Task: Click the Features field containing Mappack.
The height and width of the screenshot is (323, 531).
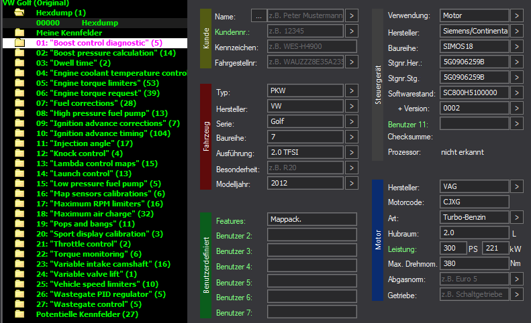Action: point(312,219)
